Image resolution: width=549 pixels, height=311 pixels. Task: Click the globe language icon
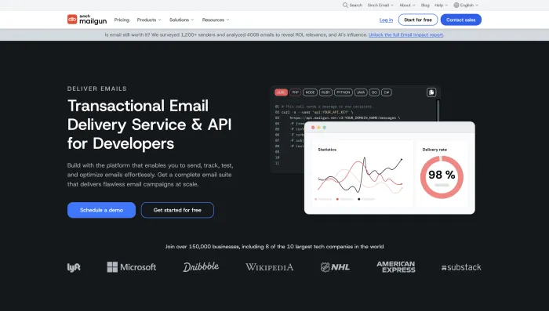456,5
